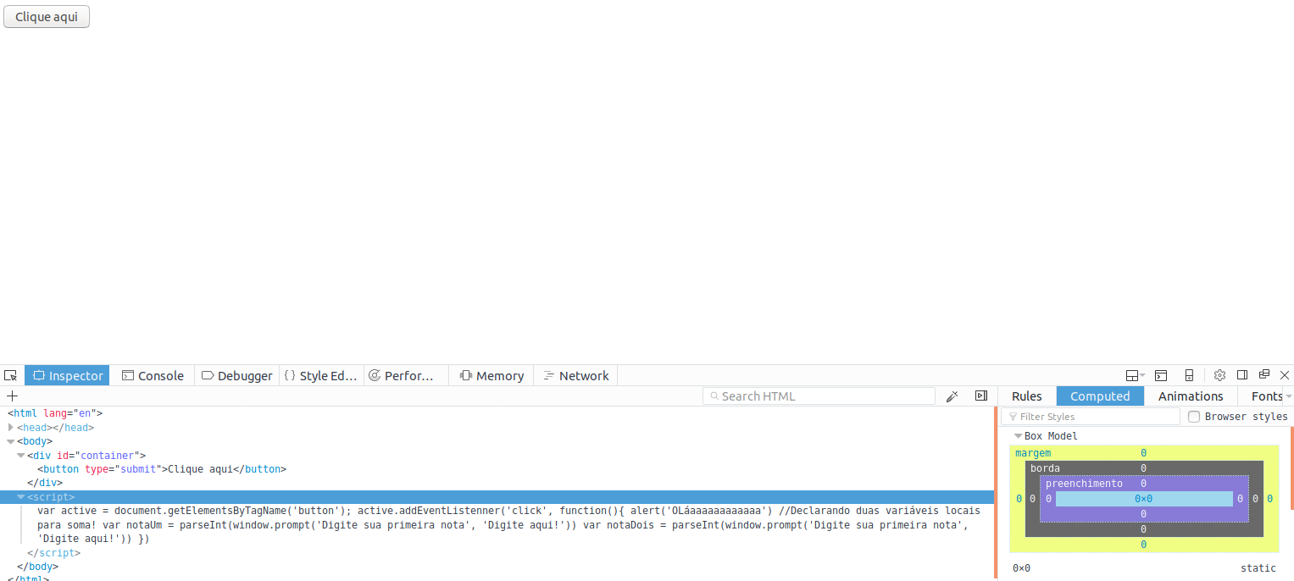Detach devtools into separate window
This screenshot has height=581, width=1294.
(x=1264, y=375)
